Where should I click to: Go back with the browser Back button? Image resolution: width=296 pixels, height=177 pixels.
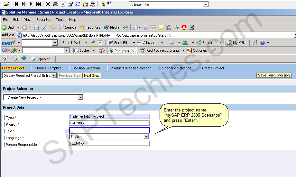(8, 27)
